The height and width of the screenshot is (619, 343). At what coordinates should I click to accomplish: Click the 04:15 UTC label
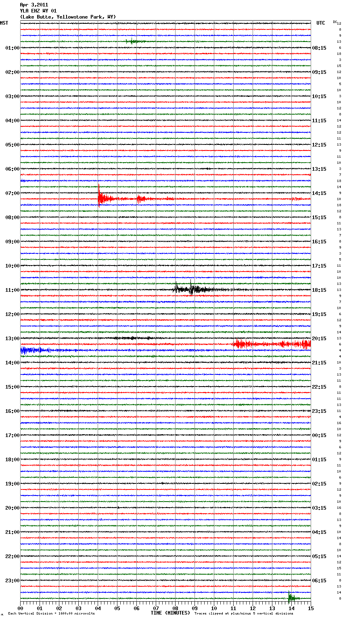[319, 532]
